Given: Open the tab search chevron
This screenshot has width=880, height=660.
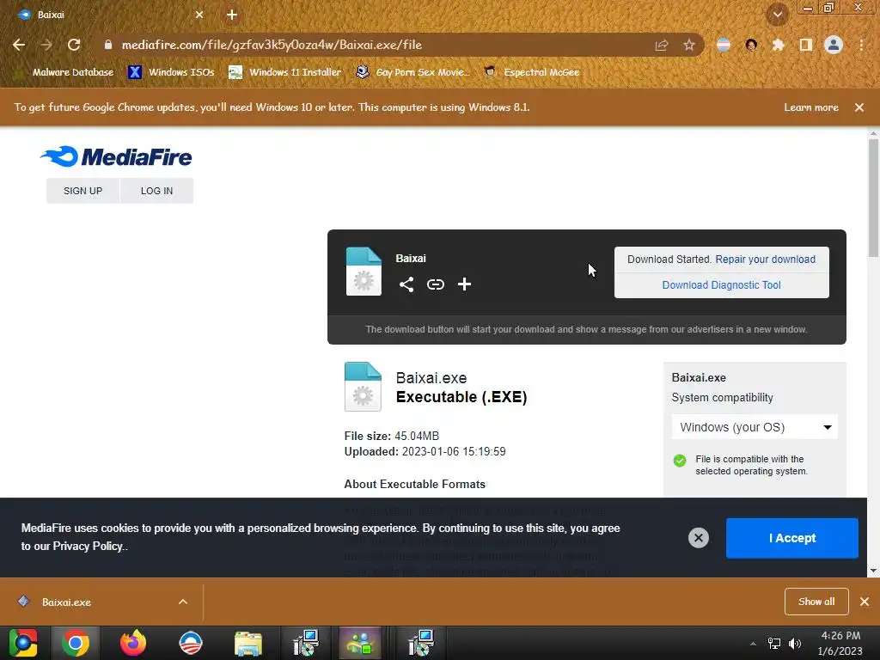Looking at the screenshot, I should click(x=778, y=15).
